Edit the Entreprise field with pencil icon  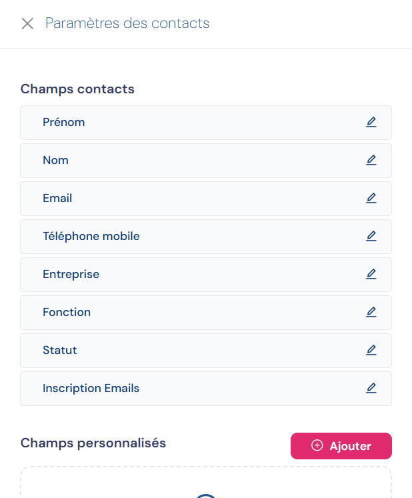[371, 275]
